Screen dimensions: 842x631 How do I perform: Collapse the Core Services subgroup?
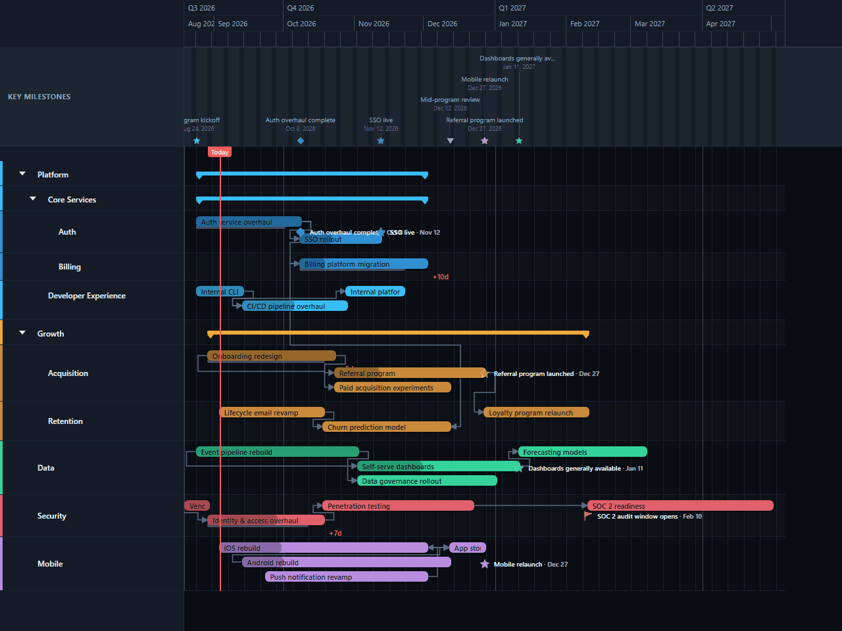[x=33, y=199]
